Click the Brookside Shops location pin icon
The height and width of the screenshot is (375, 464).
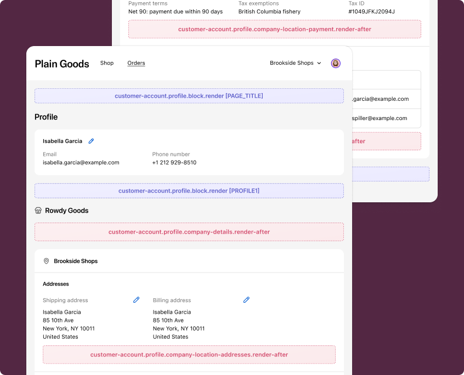pyautogui.click(x=46, y=261)
